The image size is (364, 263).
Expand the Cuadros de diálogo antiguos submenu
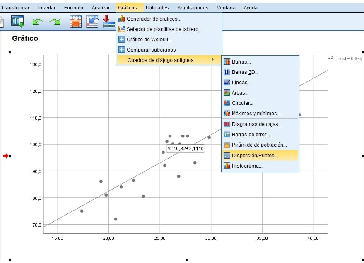(160, 60)
